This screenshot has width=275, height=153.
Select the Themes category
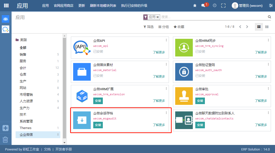point(38,128)
